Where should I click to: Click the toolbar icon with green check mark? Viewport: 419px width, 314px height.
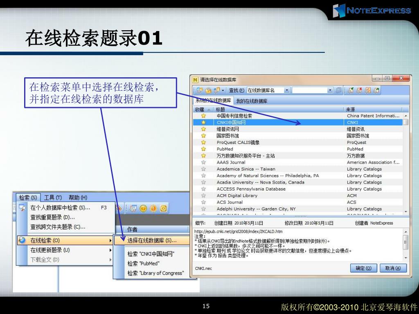pos(351,90)
